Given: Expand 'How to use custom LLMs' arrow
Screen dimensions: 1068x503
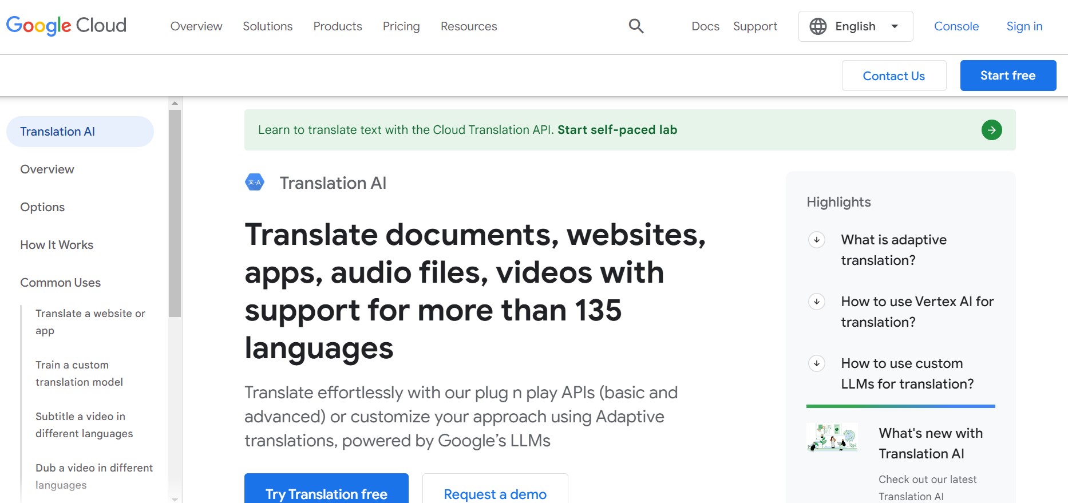Looking at the screenshot, I should pyautogui.click(x=817, y=363).
